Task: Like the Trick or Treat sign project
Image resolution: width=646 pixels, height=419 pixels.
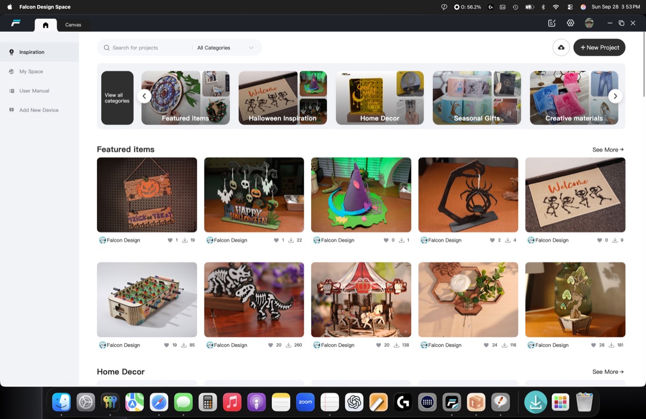Action: pos(171,240)
